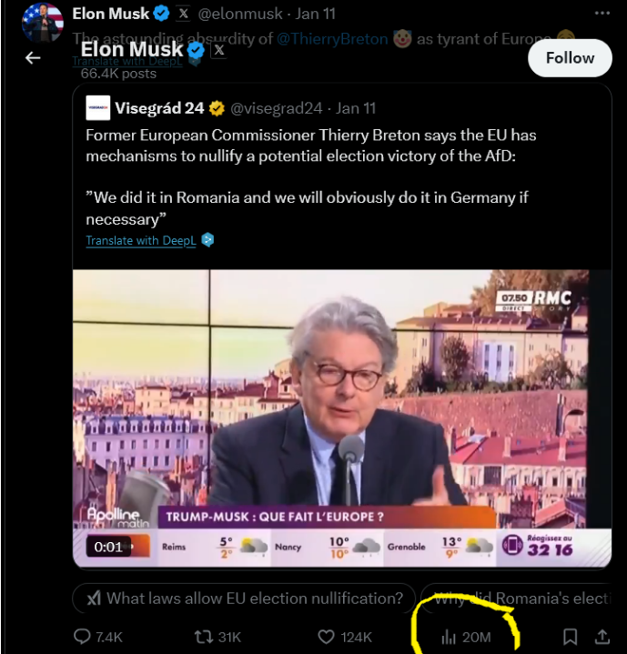The image size is (627, 654).
Task: Open the @visegrad24 handle
Action: point(277,108)
